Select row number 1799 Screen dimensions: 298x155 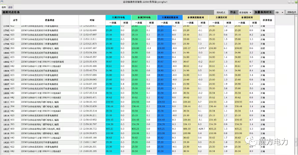pos(6,48)
